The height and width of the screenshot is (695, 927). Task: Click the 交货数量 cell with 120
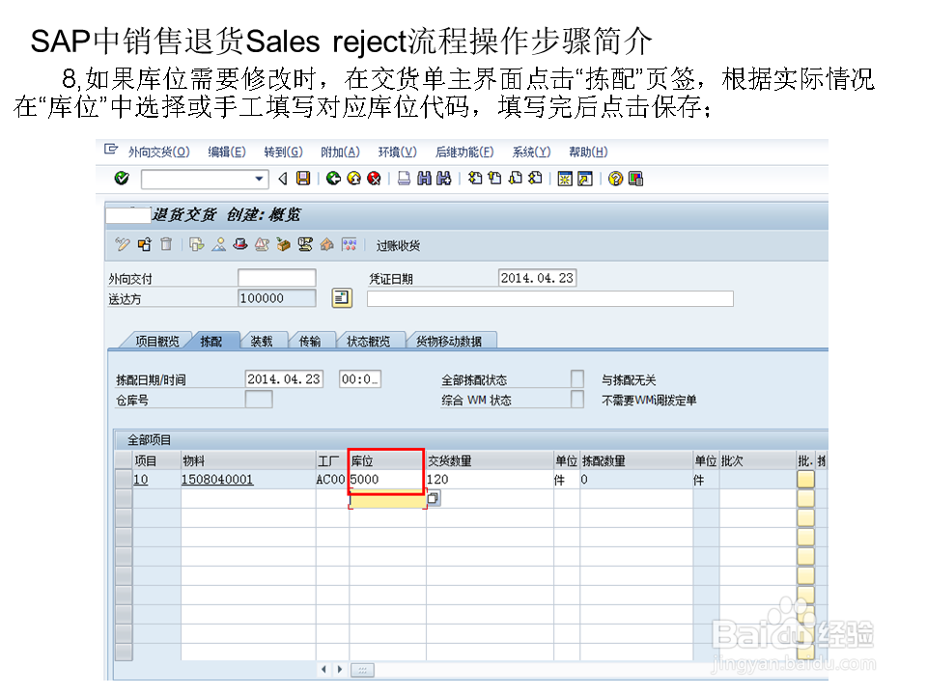(490, 480)
